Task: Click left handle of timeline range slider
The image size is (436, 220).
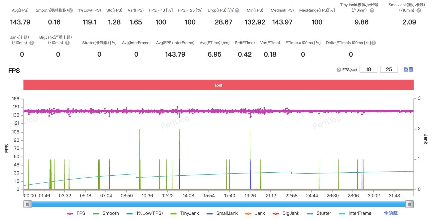Action: click(28, 204)
